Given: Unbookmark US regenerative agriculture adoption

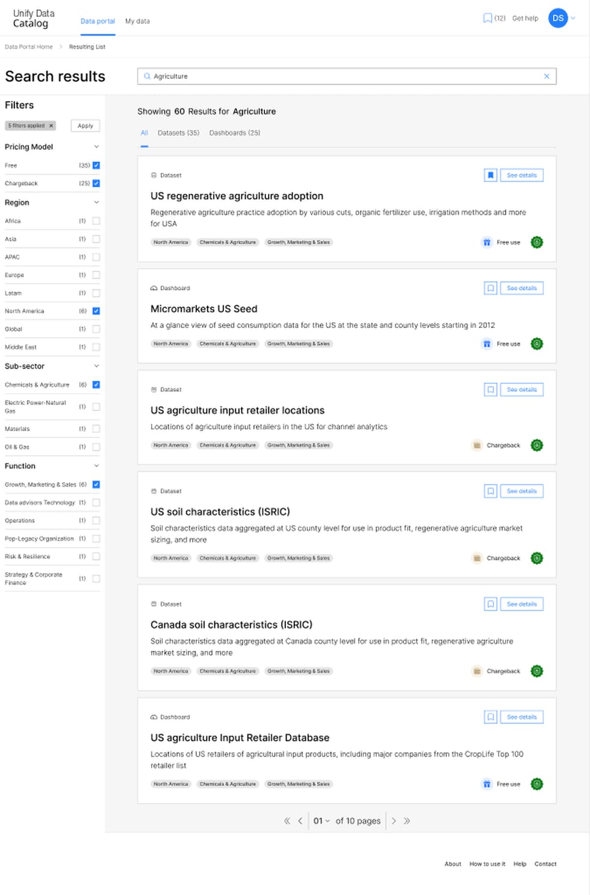Looking at the screenshot, I should (491, 175).
